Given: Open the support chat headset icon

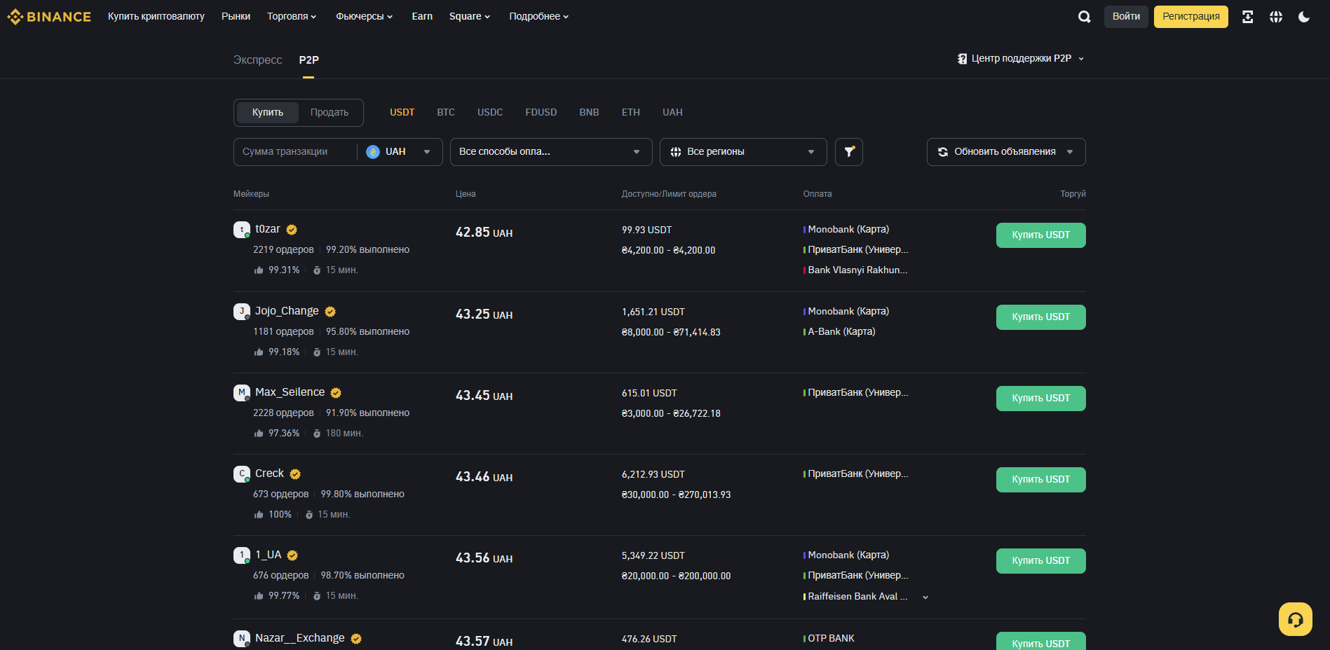Looking at the screenshot, I should tap(1295, 619).
